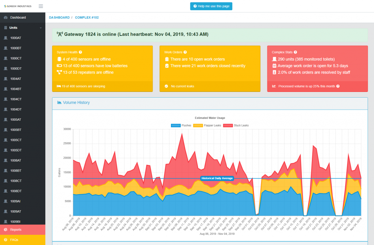The image size is (374, 245).
Task: Click the System Health help icon
Action: (80, 52)
